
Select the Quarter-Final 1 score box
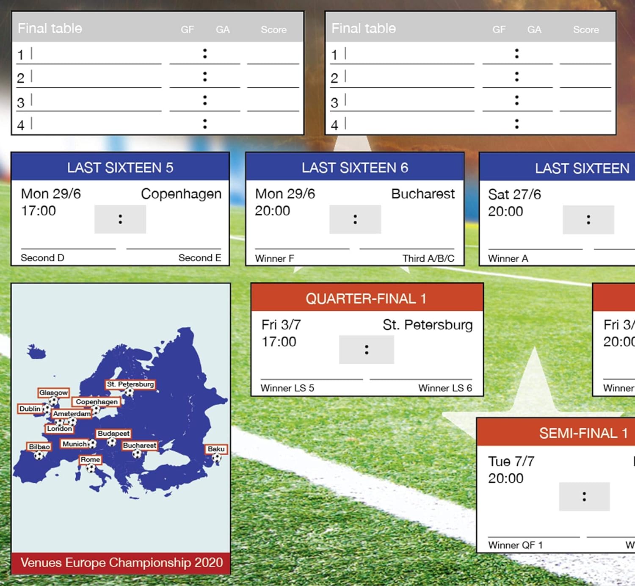pyautogui.click(x=367, y=350)
